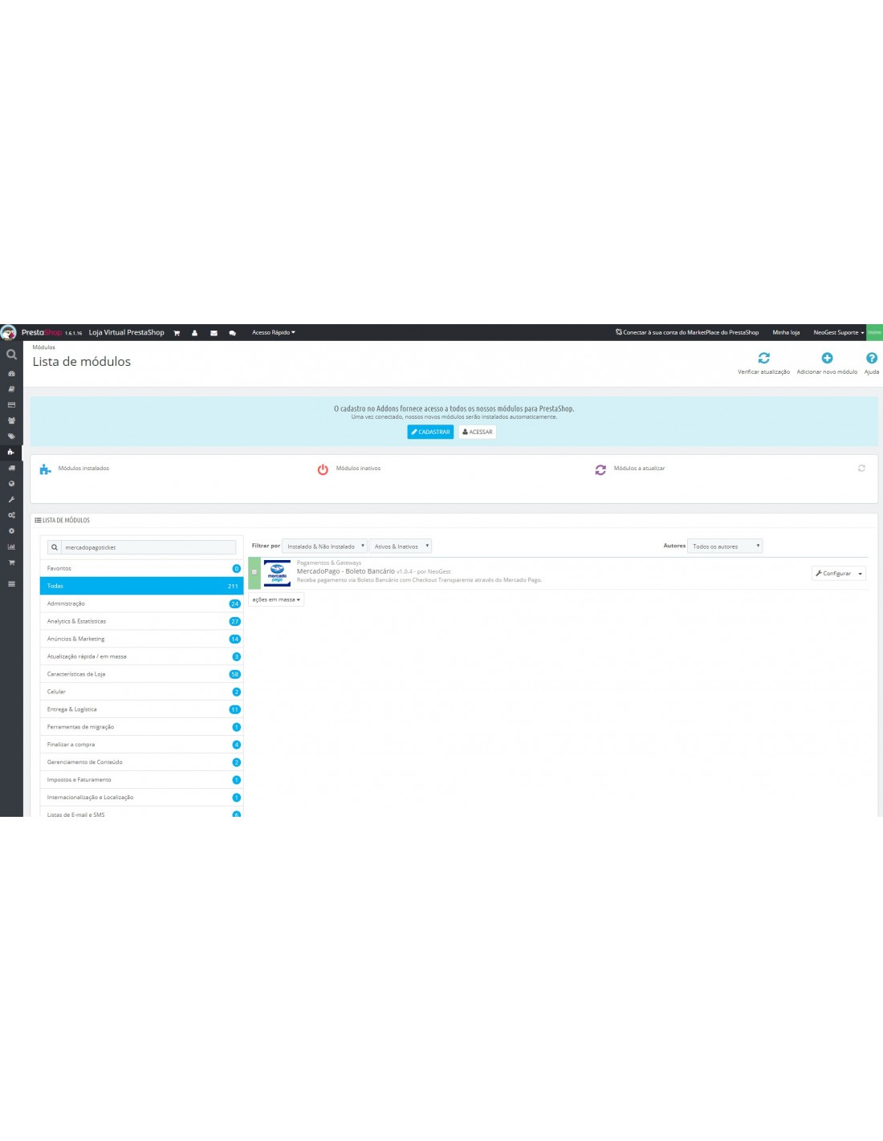Screen dimensions: 883x1141
Task: Open the ações em massa dropdown
Action: pos(276,599)
